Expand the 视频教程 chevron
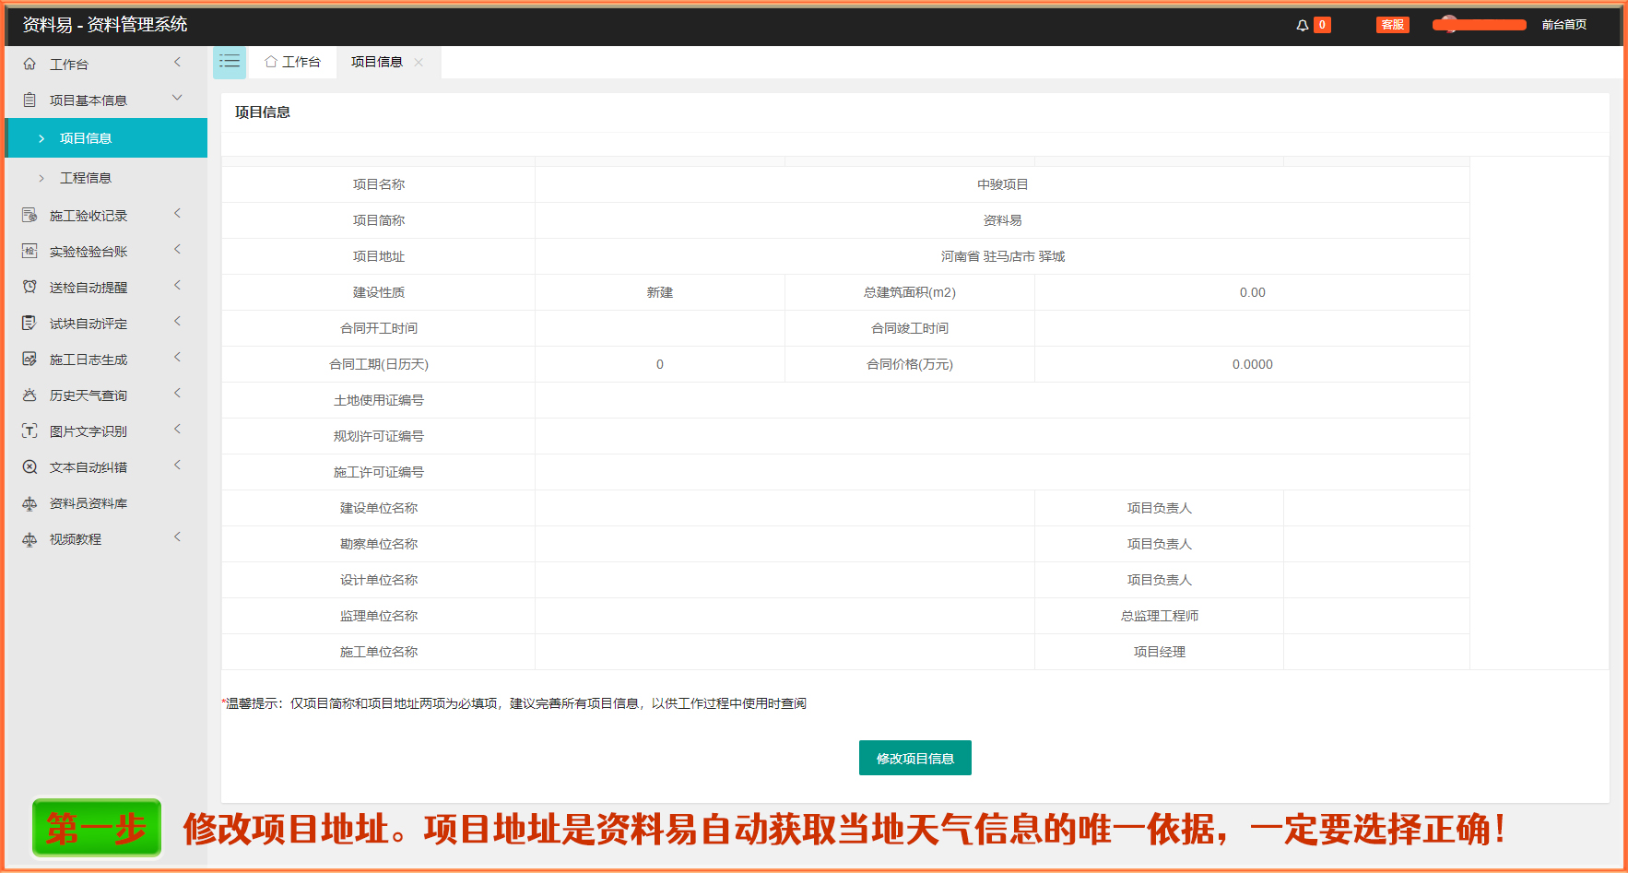The image size is (1628, 873). pos(177,537)
